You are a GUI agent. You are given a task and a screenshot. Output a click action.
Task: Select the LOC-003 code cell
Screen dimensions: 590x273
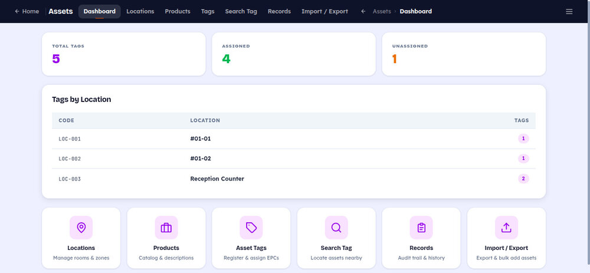tap(70, 179)
